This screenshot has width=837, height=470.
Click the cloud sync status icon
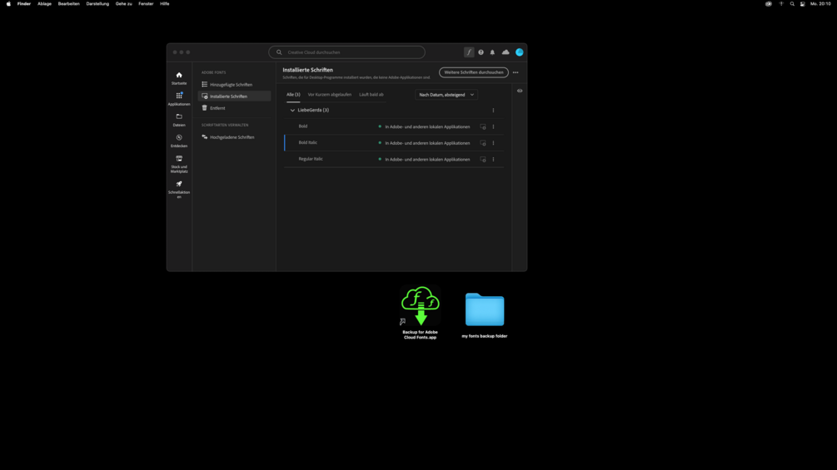click(505, 52)
